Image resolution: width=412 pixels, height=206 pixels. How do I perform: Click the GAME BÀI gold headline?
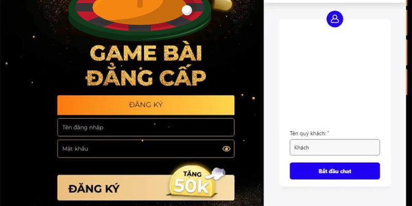click(146, 53)
